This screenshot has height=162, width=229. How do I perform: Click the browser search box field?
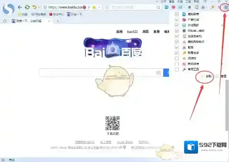(133, 7)
